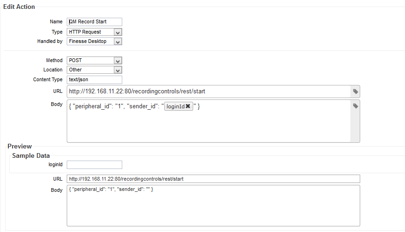This screenshot has width=405, height=232.
Task: Click the Handled by arrow icon
Action: coord(118,42)
